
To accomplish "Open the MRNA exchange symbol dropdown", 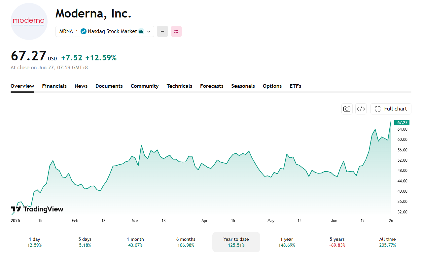I will tap(105, 31).
